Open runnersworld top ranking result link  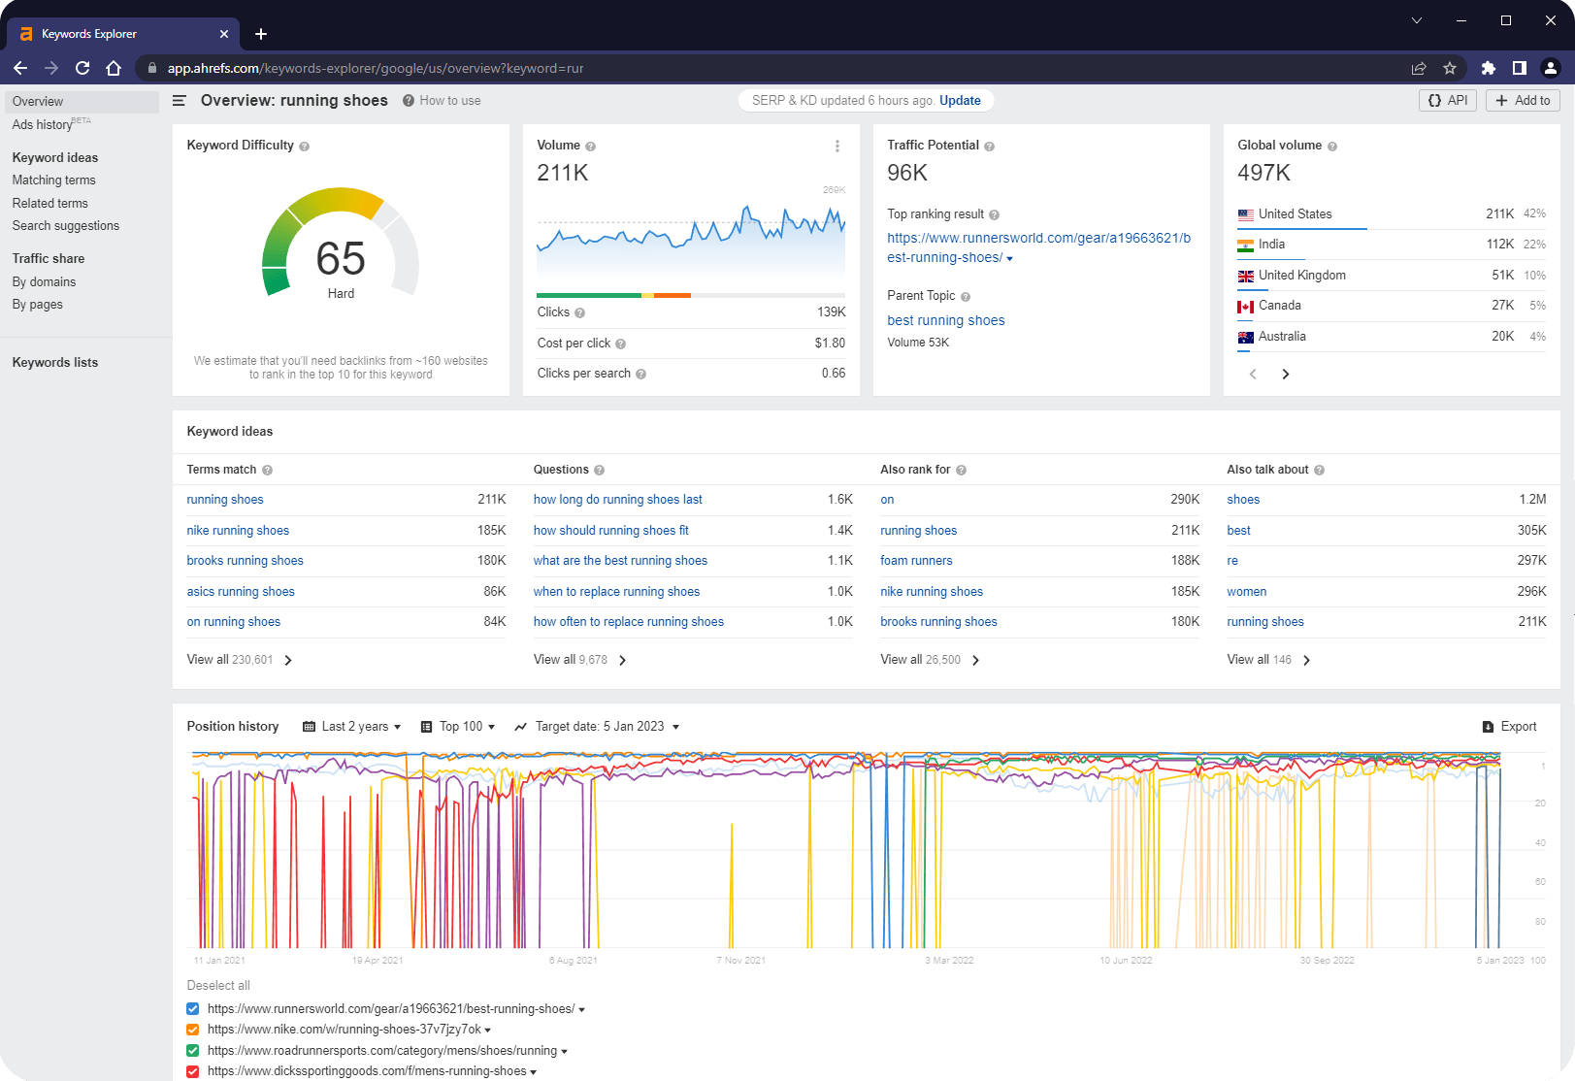tap(1038, 247)
